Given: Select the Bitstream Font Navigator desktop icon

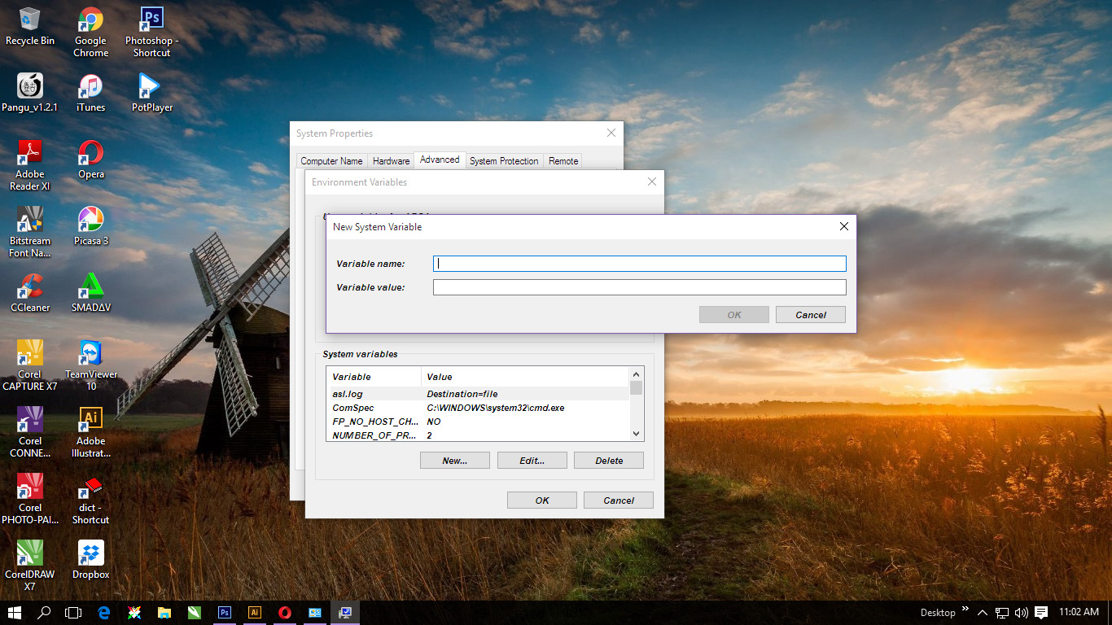Looking at the screenshot, I should (30, 232).
